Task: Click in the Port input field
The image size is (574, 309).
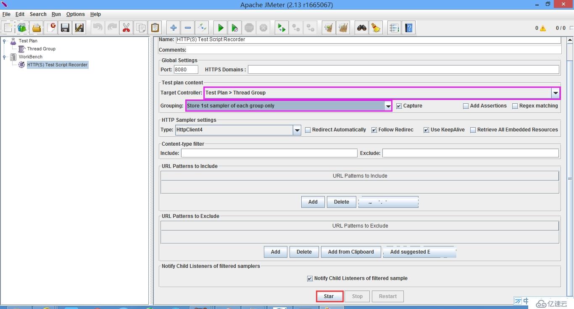Action: [186, 70]
